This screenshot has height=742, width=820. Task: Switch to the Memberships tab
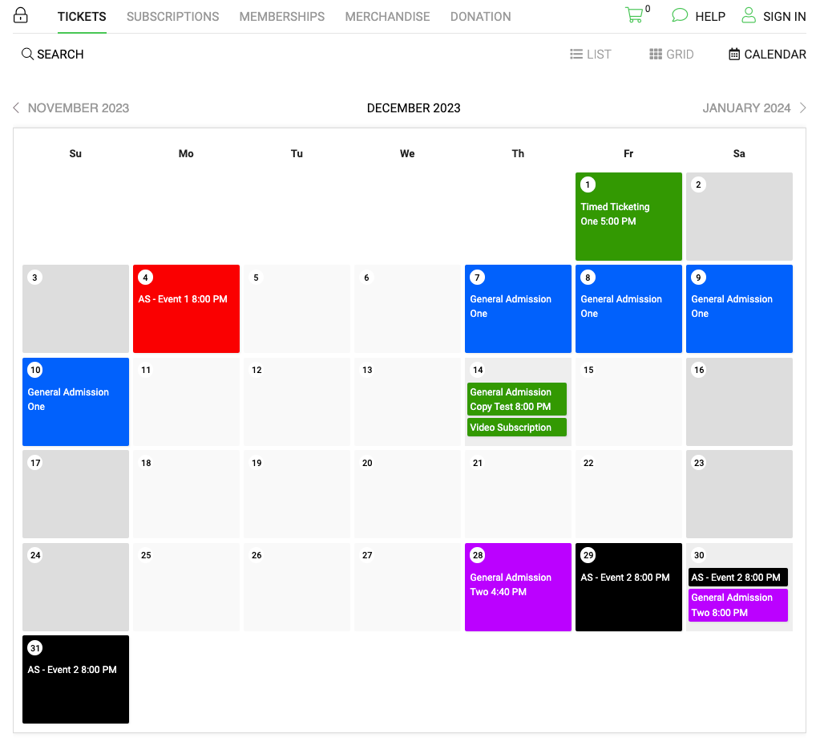[282, 17]
